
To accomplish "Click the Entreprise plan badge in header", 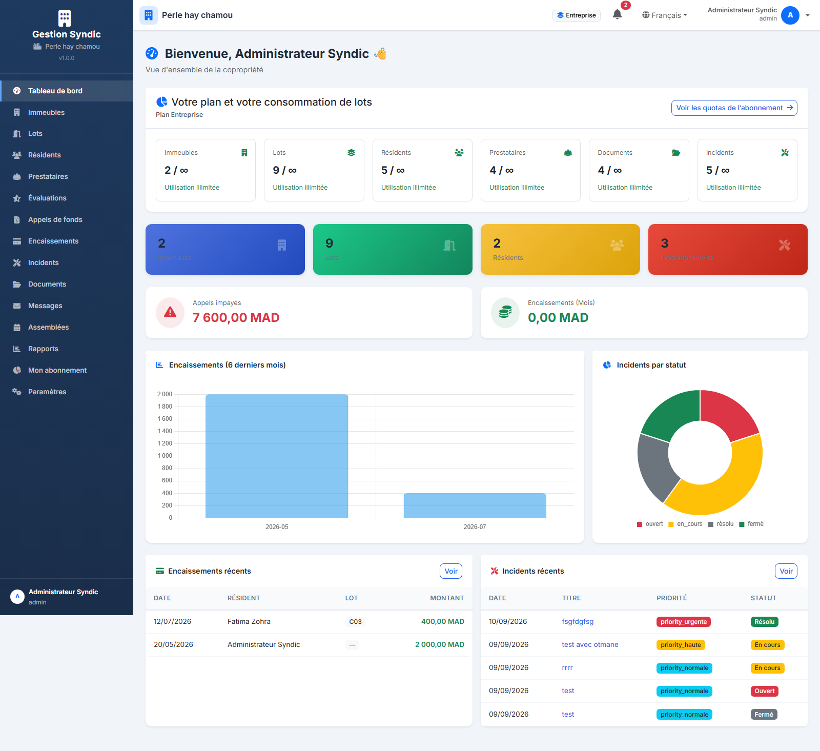I will 577,15.
